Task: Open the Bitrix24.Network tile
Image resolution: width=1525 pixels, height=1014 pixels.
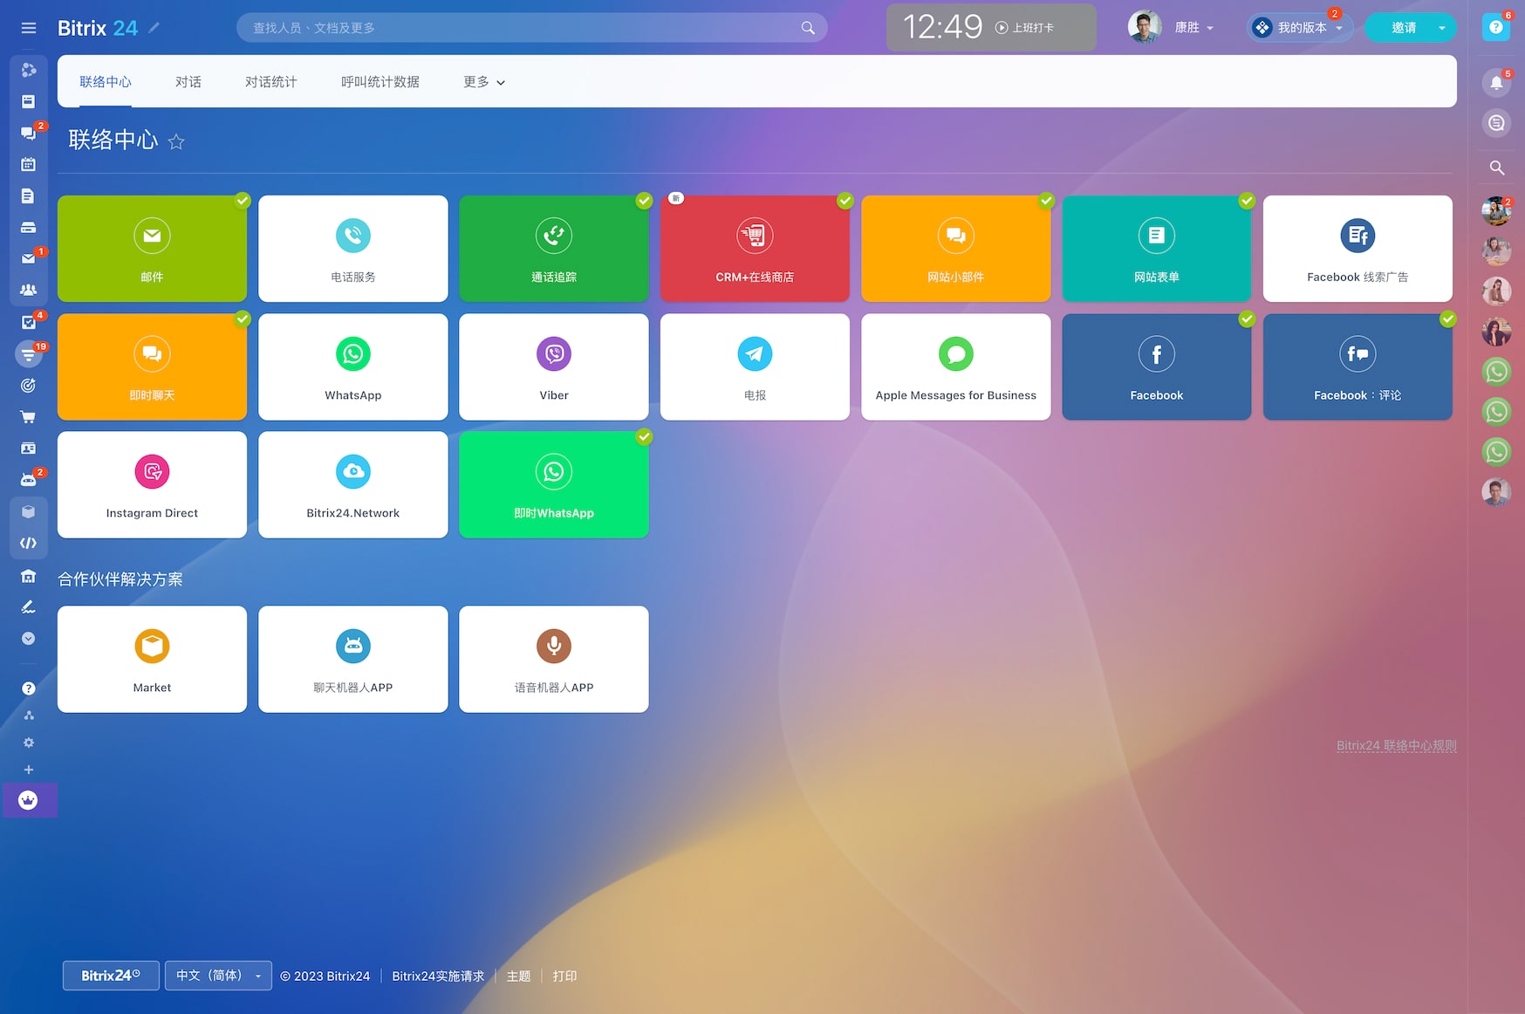Action: point(352,484)
